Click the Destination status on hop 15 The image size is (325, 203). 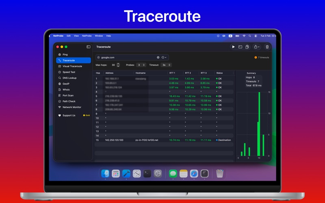tap(223, 140)
